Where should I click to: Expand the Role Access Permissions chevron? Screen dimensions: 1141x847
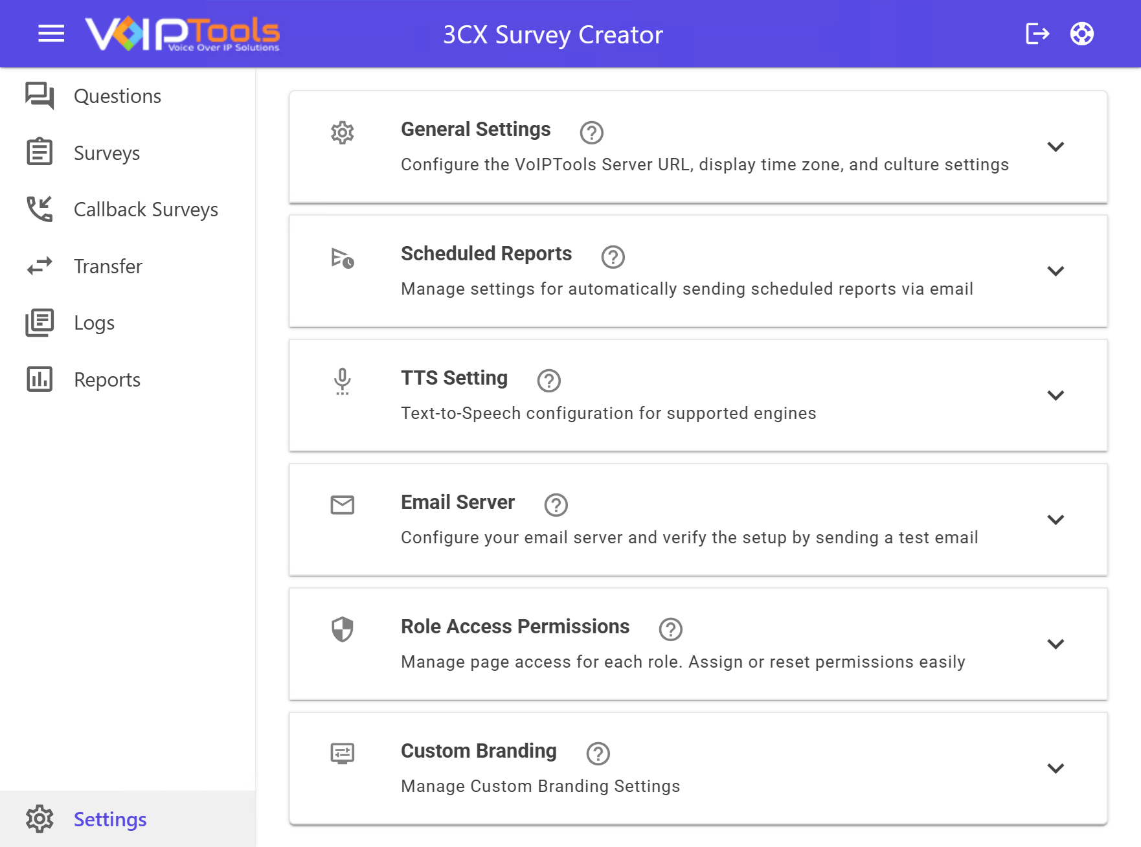(1056, 644)
